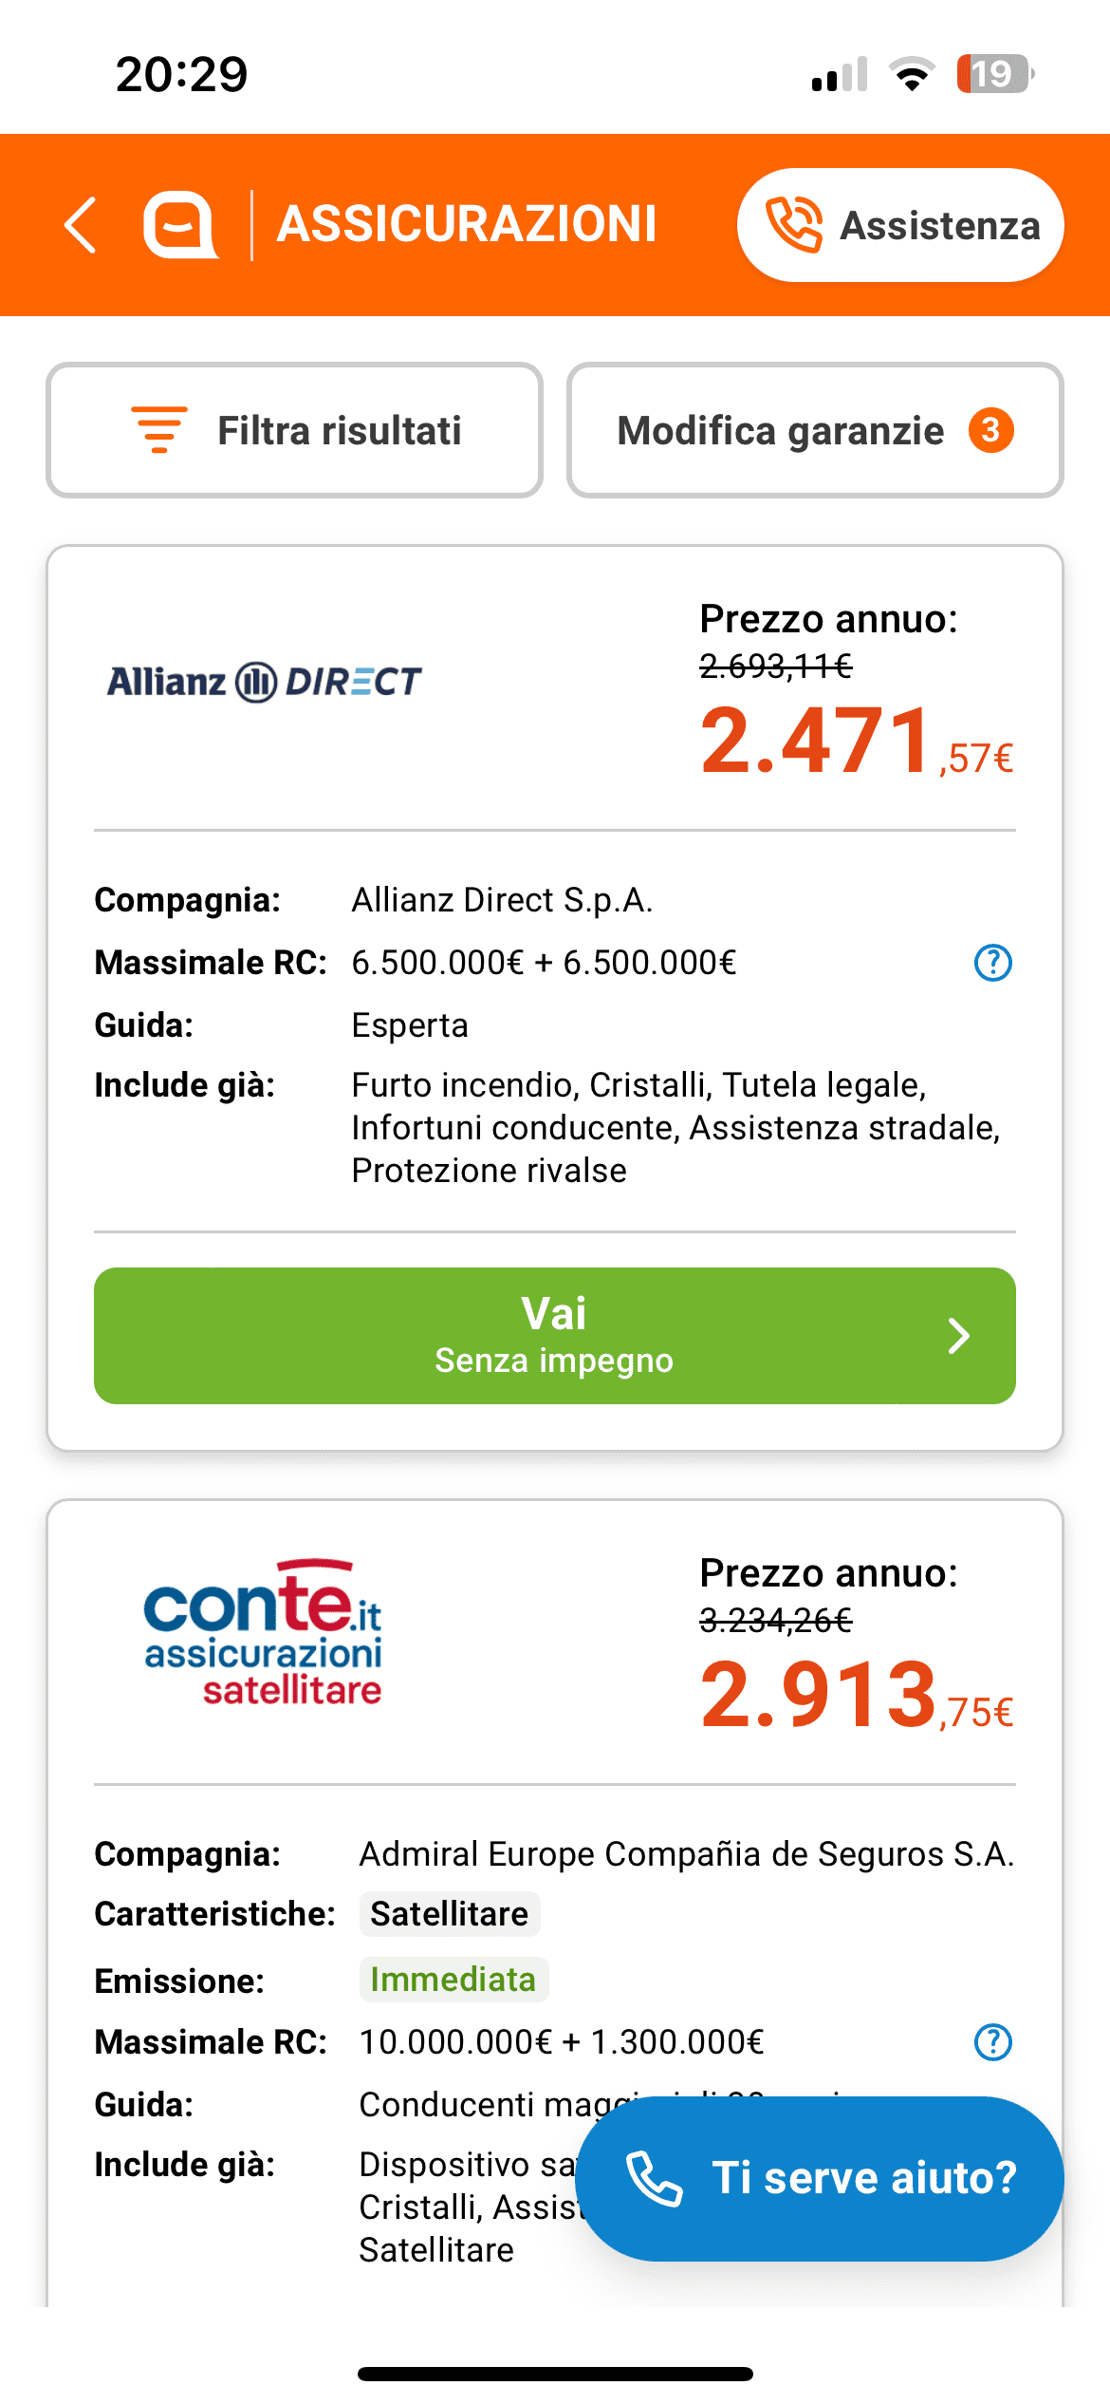Tap the Assistenza phone icon
This screenshot has width=1110, height=2404.
(x=793, y=225)
